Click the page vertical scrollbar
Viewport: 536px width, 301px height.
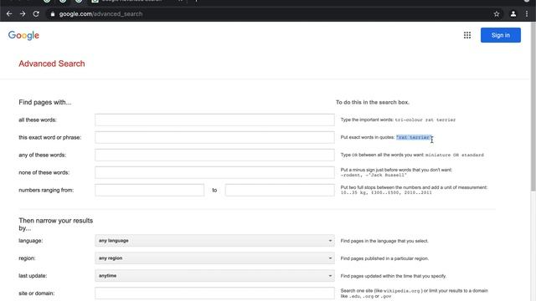(533, 106)
